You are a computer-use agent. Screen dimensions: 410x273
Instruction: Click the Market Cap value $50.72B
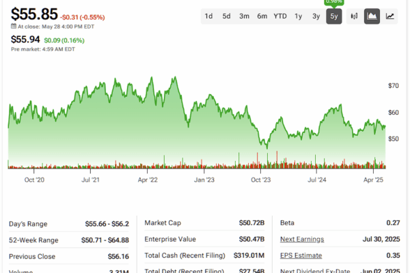point(251,223)
